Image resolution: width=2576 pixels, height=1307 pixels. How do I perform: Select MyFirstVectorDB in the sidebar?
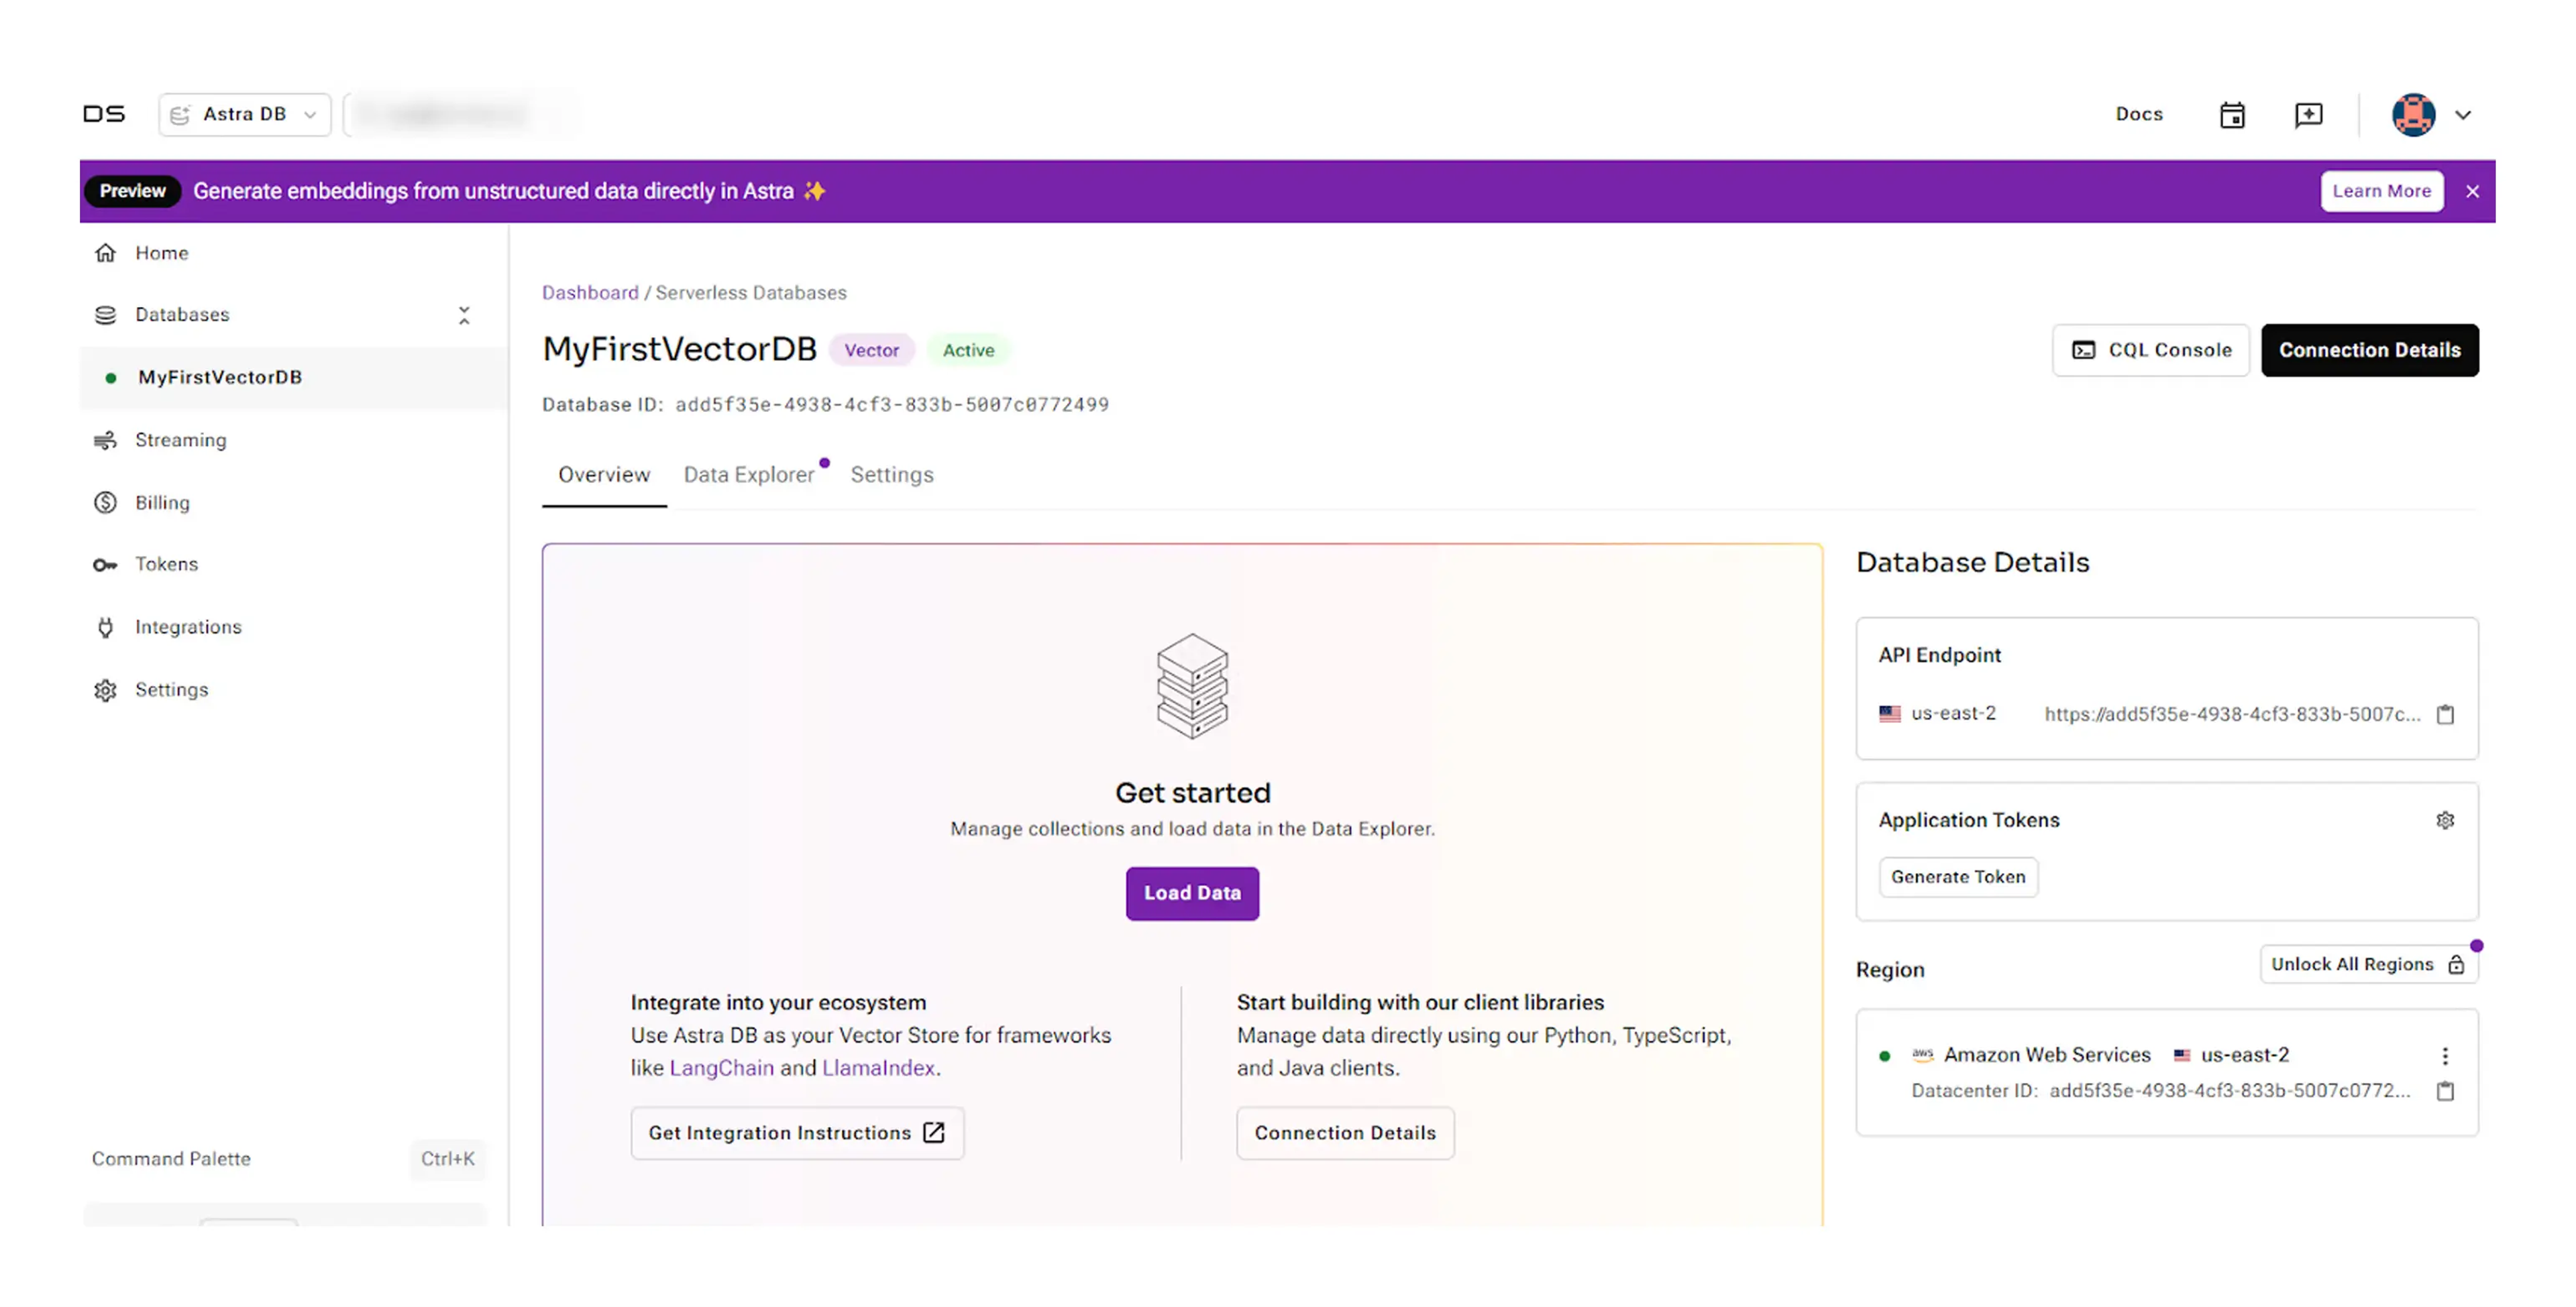point(220,377)
